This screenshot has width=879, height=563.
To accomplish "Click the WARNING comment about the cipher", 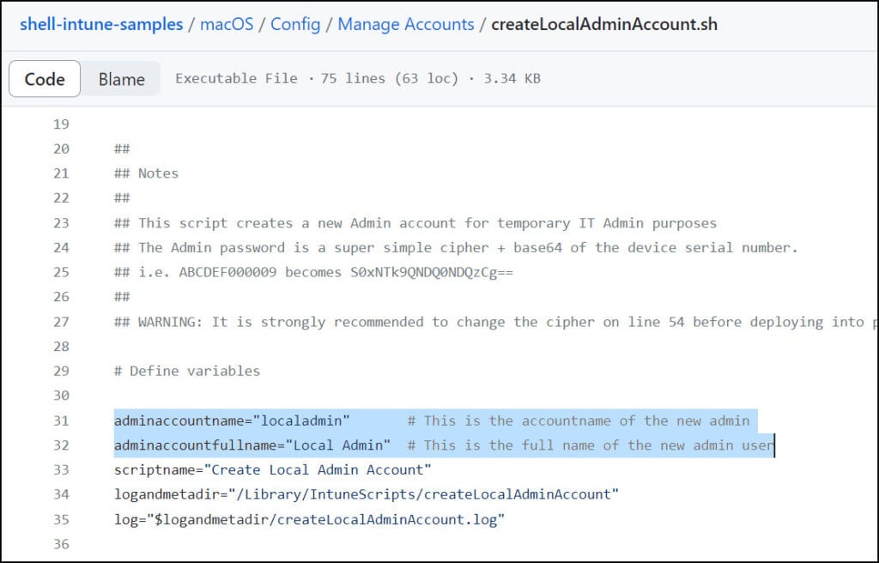I will pos(495,321).
